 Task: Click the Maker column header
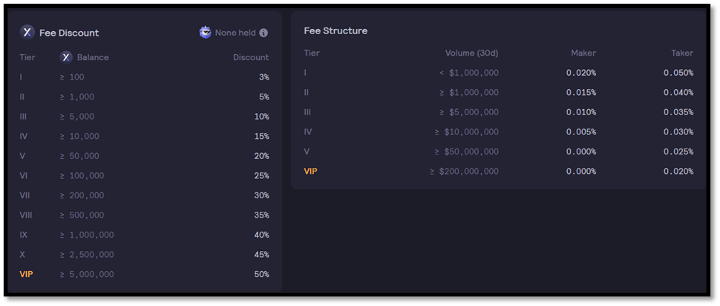click(583, 53)
